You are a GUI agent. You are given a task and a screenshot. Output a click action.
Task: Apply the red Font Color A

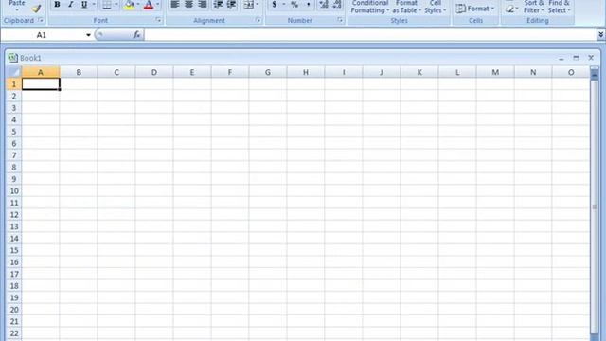149,5
